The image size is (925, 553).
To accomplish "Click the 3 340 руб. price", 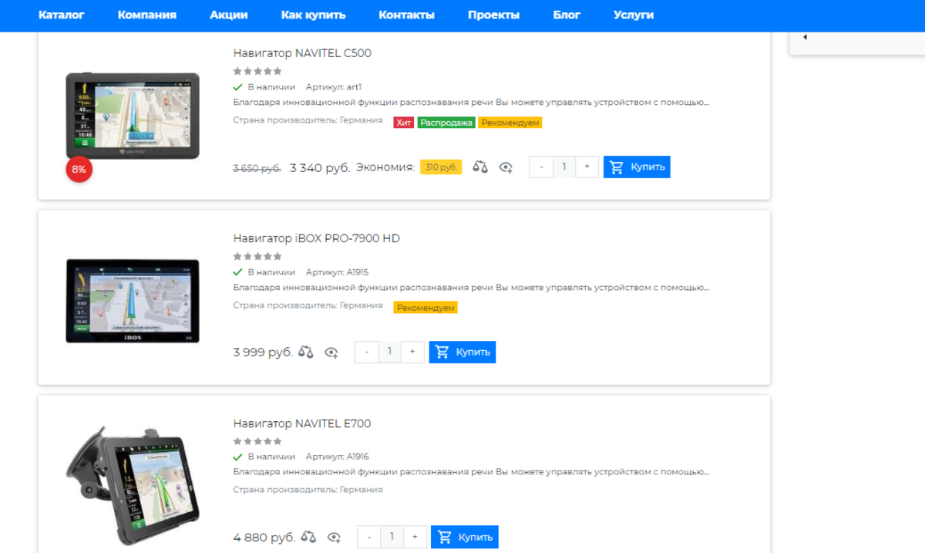I will pyautogui.click(x=320, y=167).
